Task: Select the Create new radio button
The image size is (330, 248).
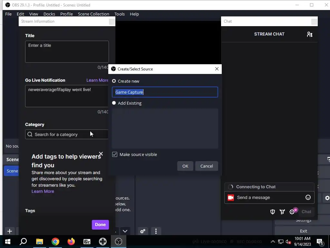Action: (x=114, y=81)
